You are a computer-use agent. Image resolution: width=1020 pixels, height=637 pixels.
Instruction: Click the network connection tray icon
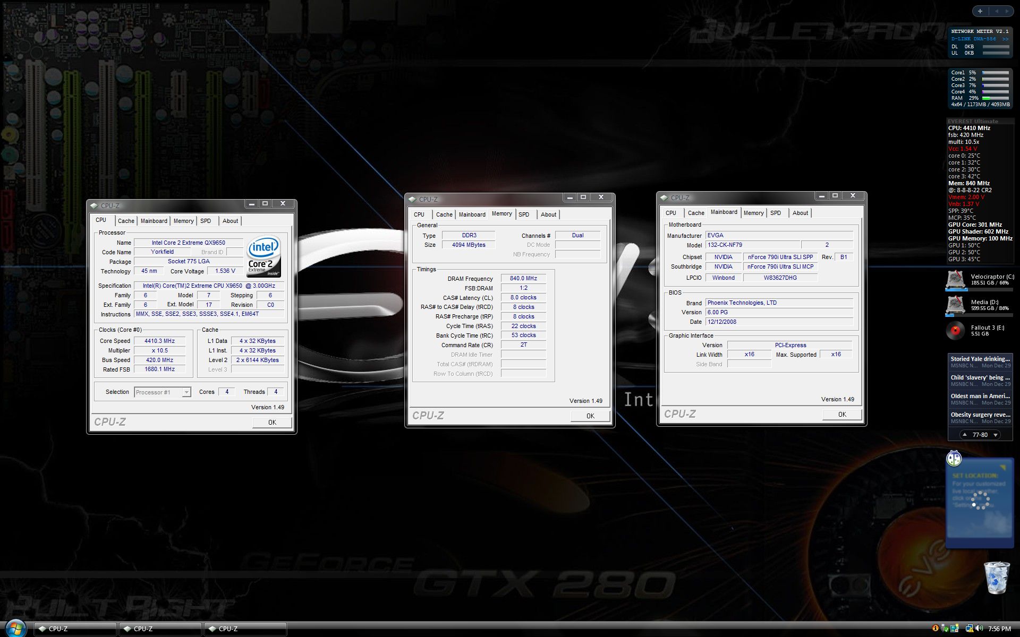tap(969, 629)
